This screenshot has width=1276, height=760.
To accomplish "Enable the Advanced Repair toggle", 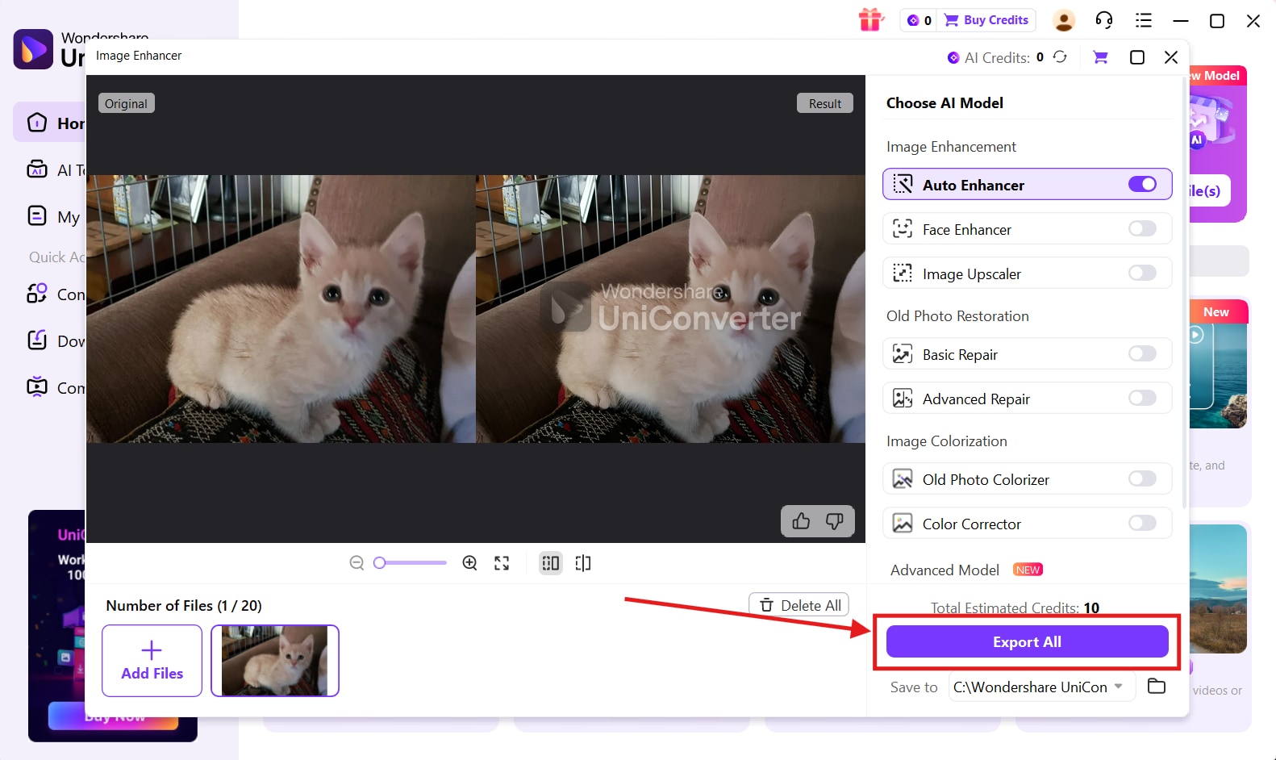I will click(x=1142, y=399).
